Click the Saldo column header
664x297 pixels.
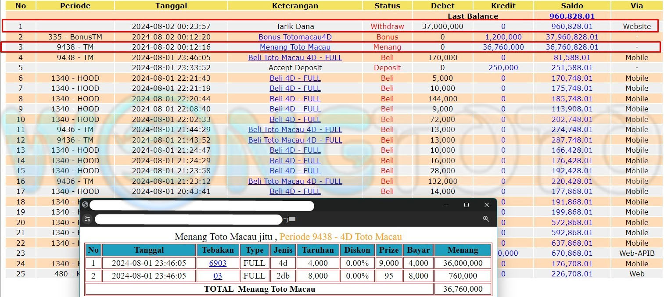(572, 6)
